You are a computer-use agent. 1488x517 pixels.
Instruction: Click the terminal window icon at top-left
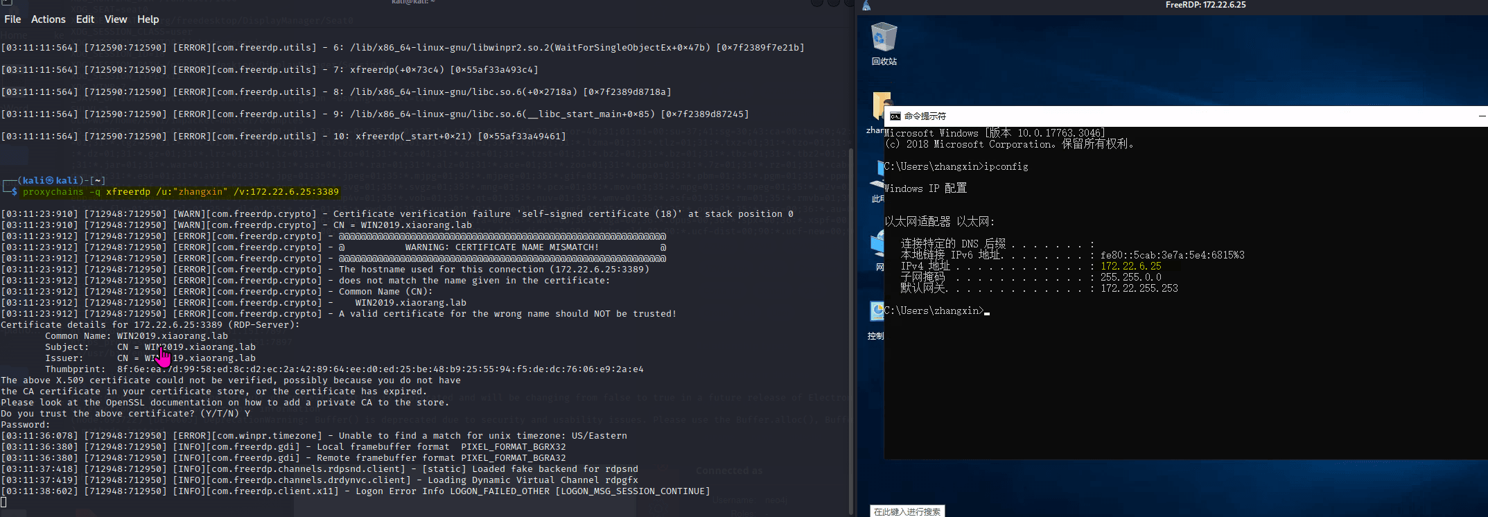click(x=6, y=3)
